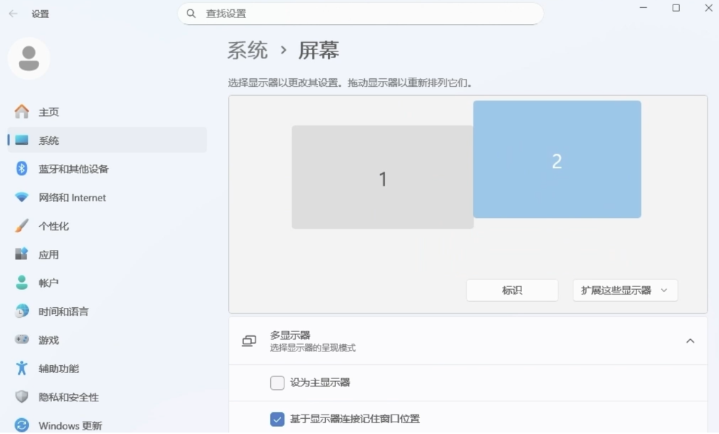Minimize the 设置 window
The width and height of the screenshot is (719, 434).
pyautogui.click(x=644, y=8)
